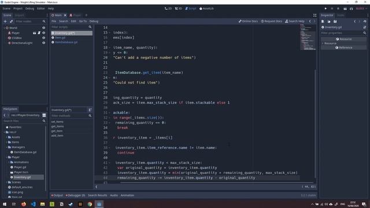Viewport: 370px width, 208px height.
Task: Go to previous object in Inspector history
Action: click(354, 21)
